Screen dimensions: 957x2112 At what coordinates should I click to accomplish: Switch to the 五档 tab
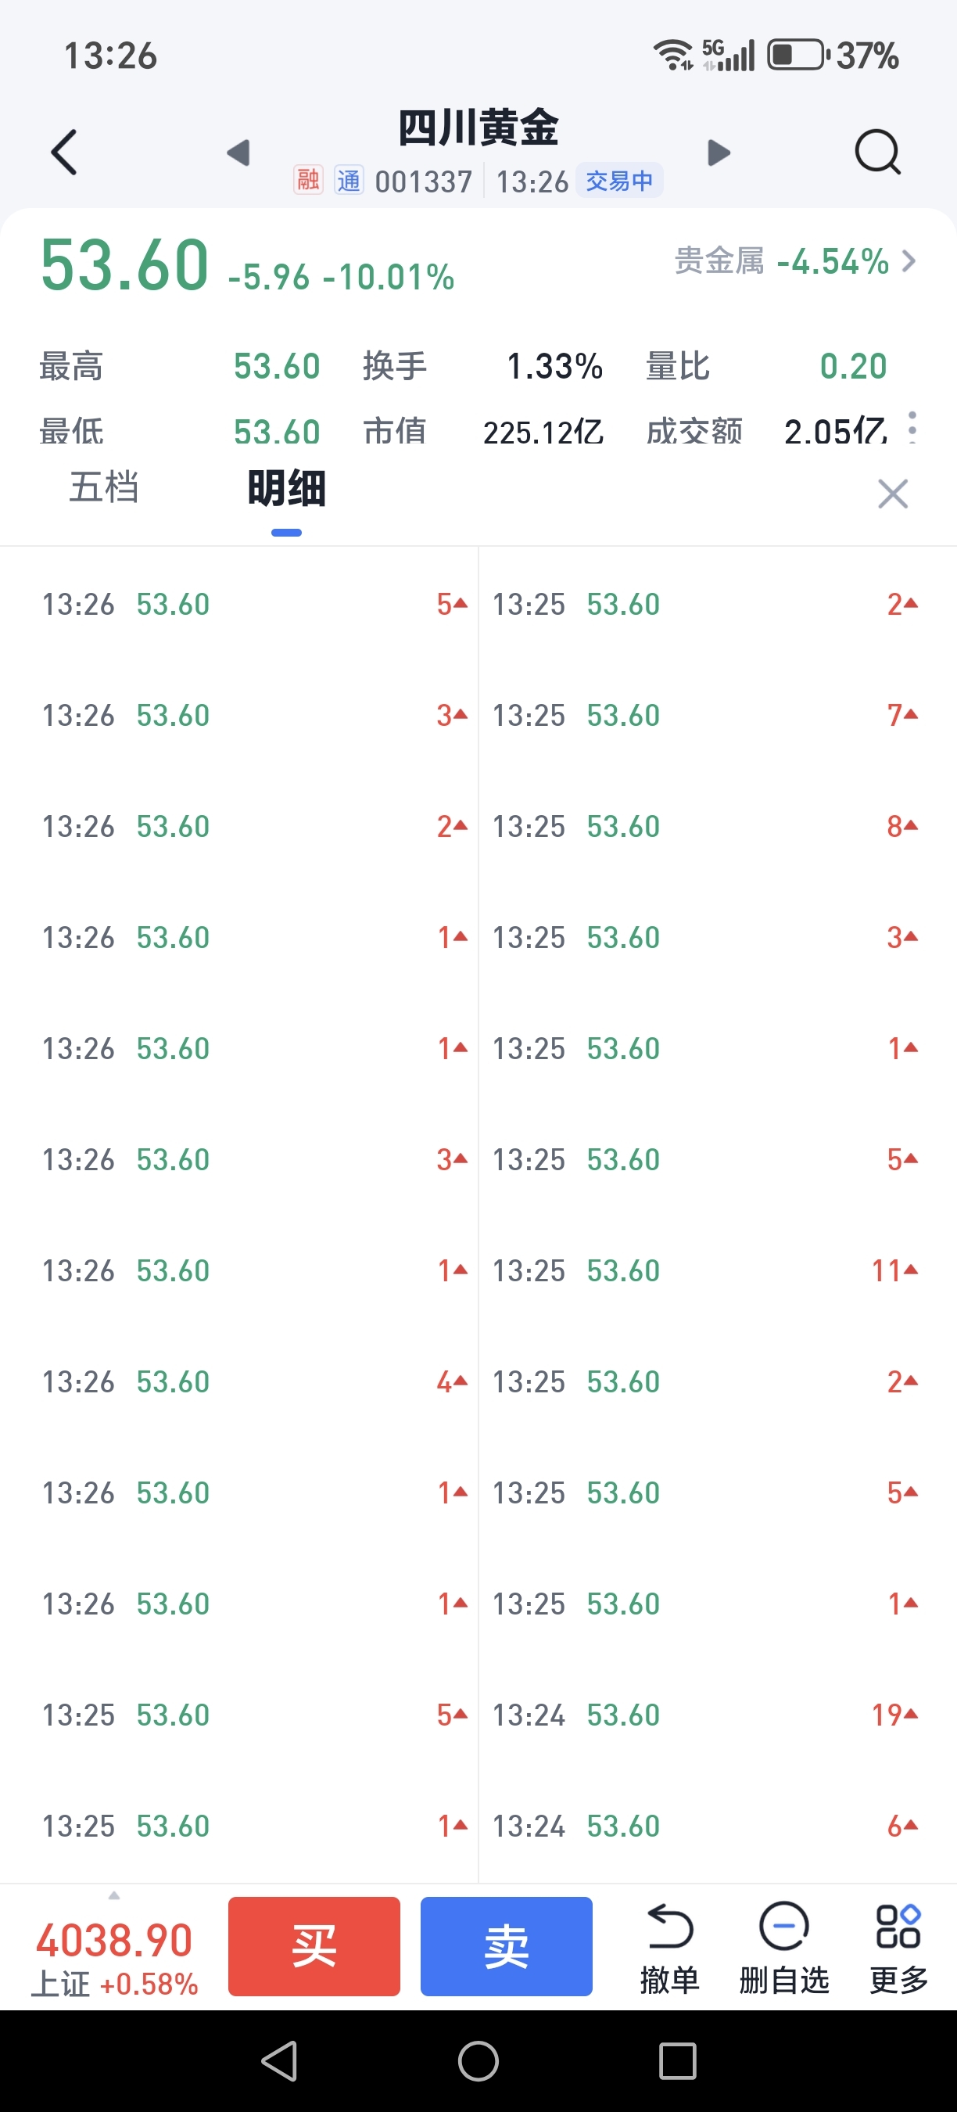[x=104, y=488]
